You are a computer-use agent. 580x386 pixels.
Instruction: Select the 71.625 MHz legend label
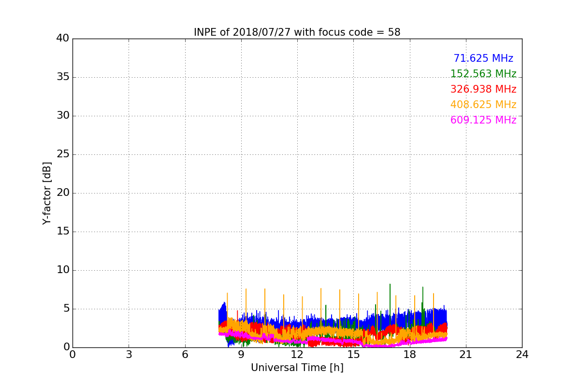point(483,58)
